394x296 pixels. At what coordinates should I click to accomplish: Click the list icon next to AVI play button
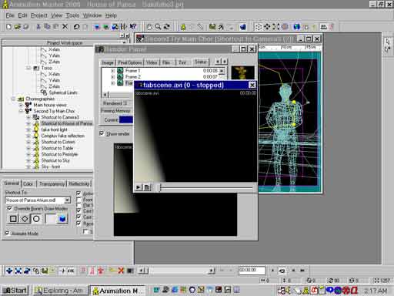pyautogui.click(x=147, y=187)
